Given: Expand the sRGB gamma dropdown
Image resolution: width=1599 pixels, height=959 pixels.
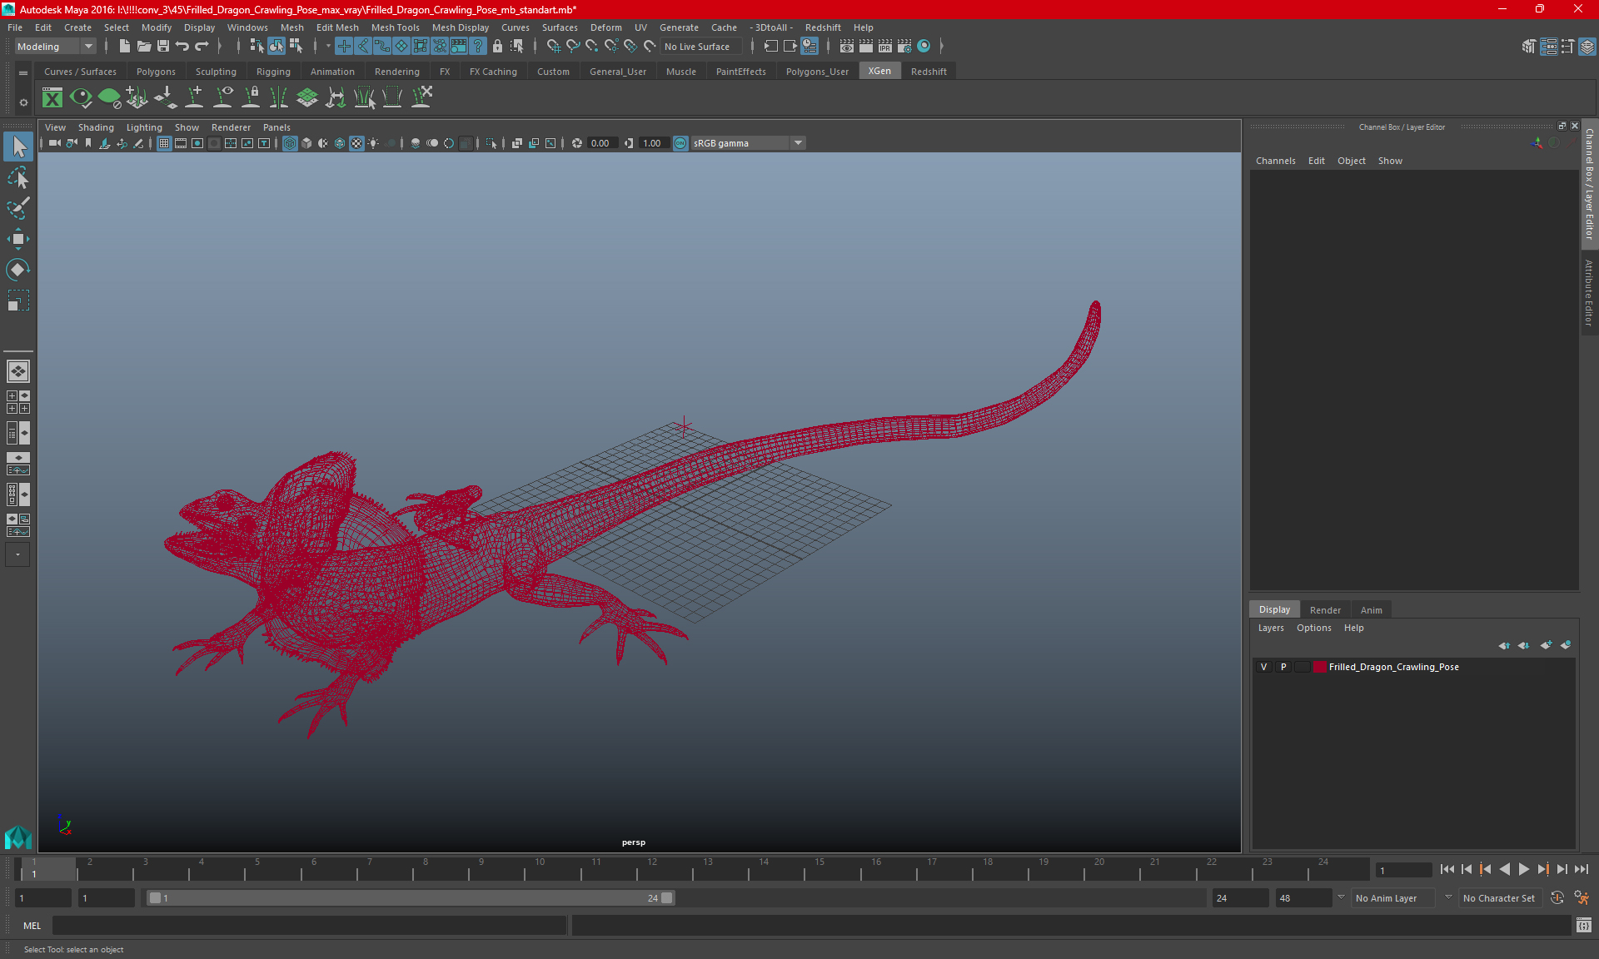Looking at the screenshot, I should tap(798, 143).
